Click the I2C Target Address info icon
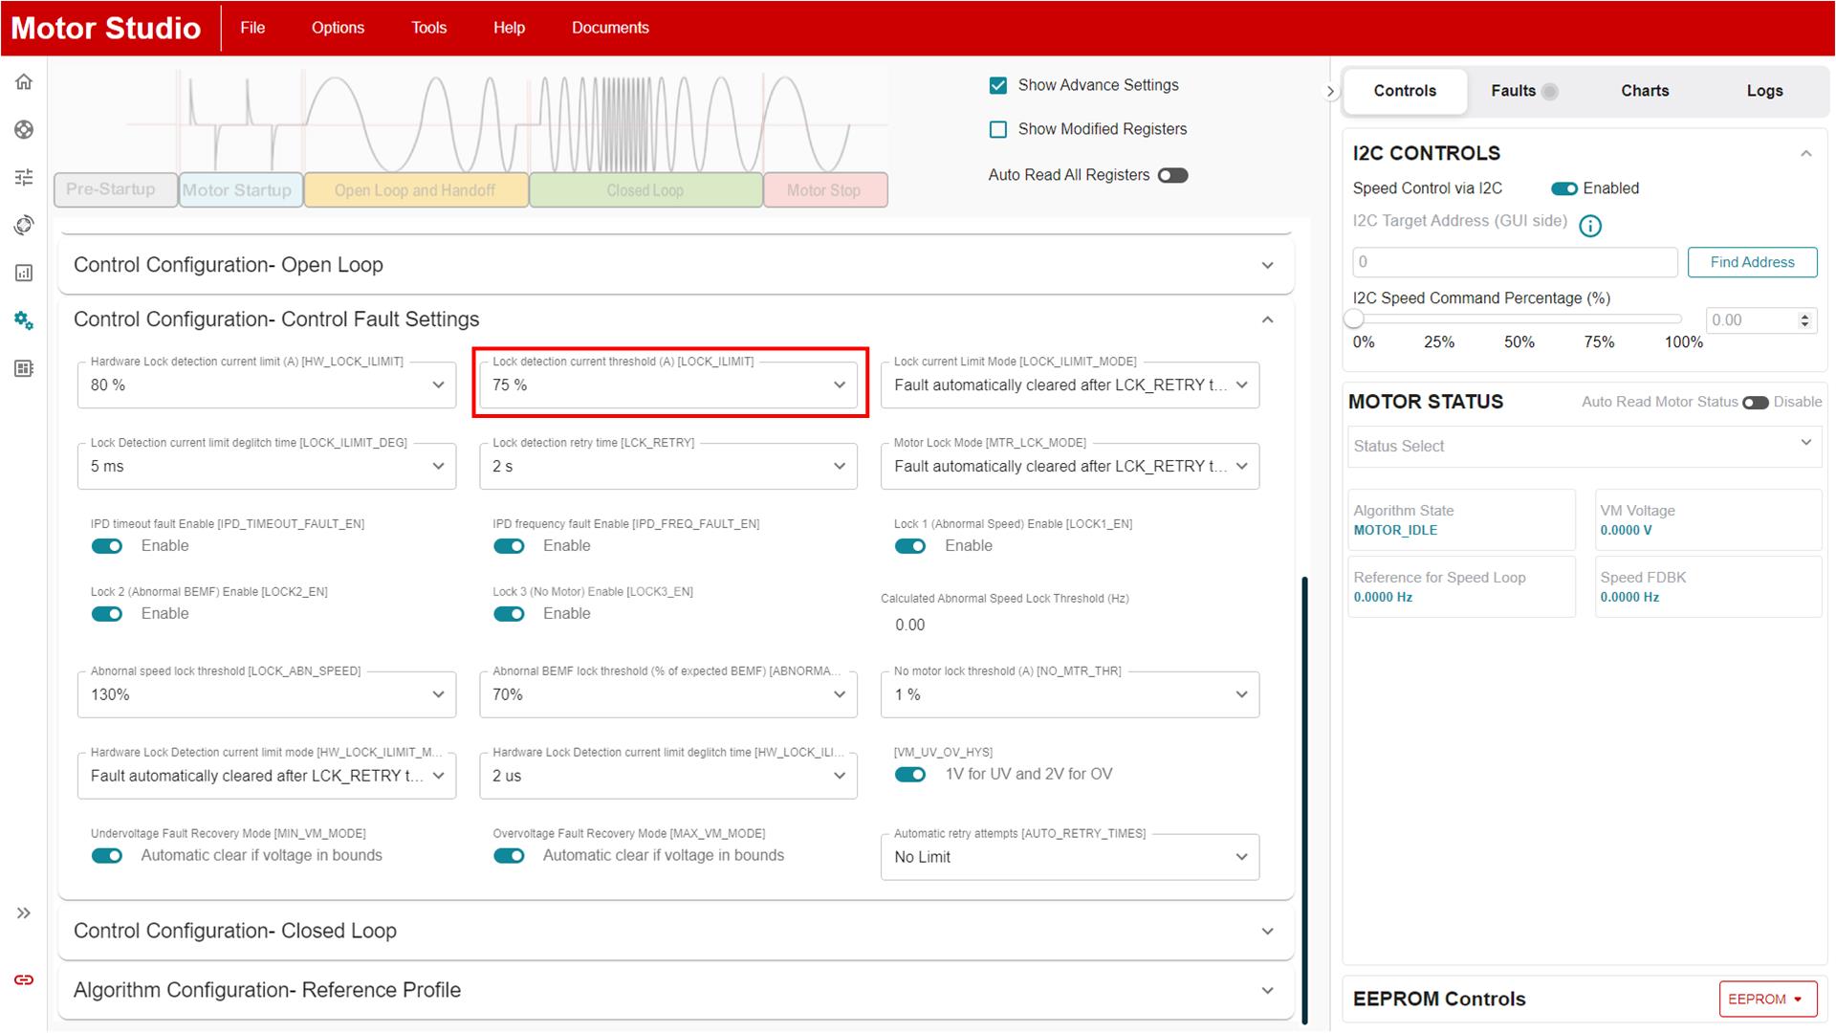Screen dimensions: 1836x1033 [x=1589, y=226]
